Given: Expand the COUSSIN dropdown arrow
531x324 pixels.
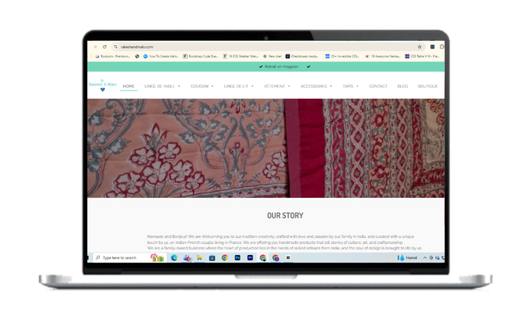Looking at the screenshot, I should (213, 86).
